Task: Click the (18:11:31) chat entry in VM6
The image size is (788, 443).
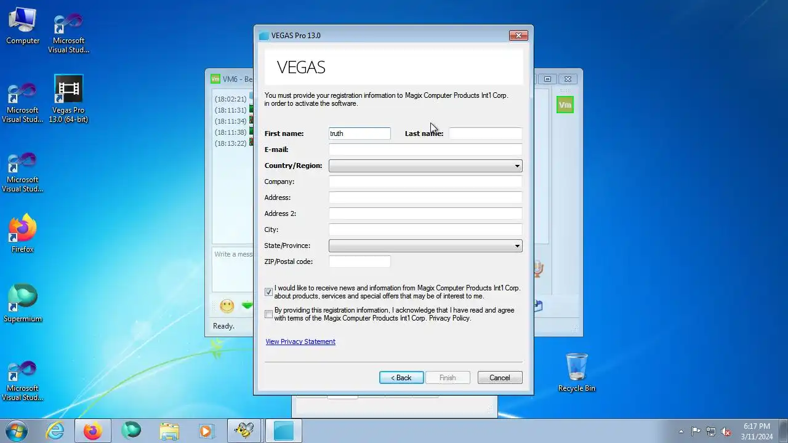Action: [x=230, y=110]
